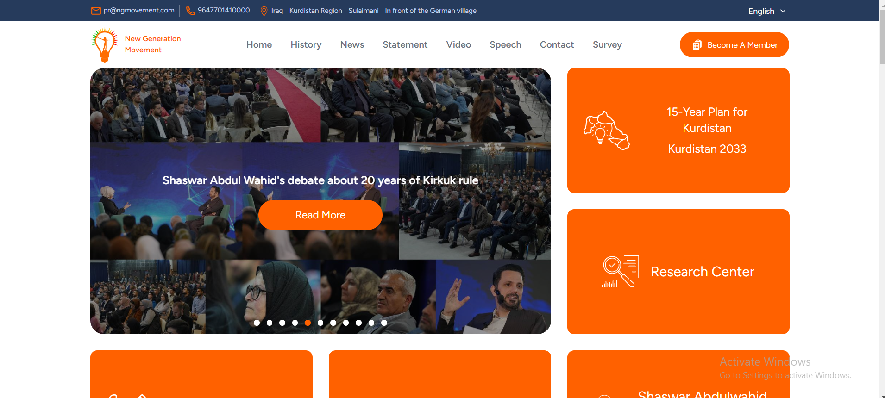This screenshot has height=398, width=885.
Task: Click the Become A Member button
Action: pos(734,45)
